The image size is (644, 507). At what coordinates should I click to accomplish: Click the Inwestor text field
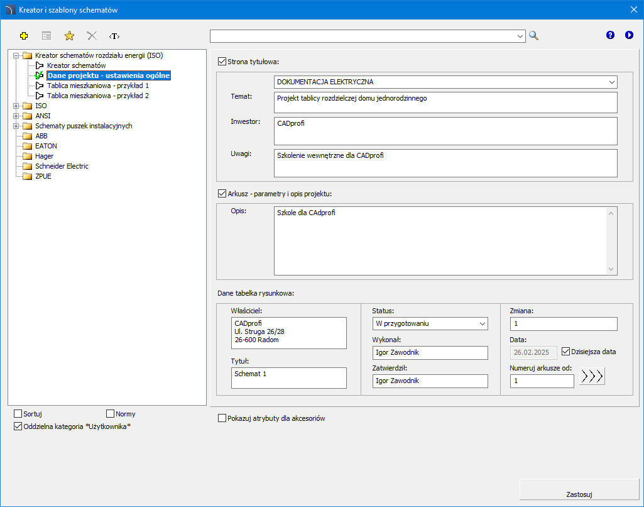[x=445, y=131]
